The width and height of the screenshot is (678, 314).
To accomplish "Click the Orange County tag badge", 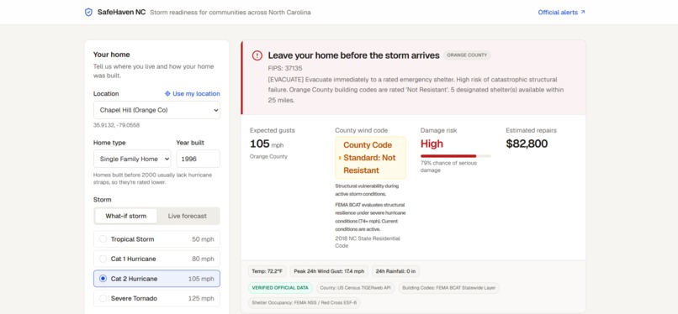I will tap(467, 55).
